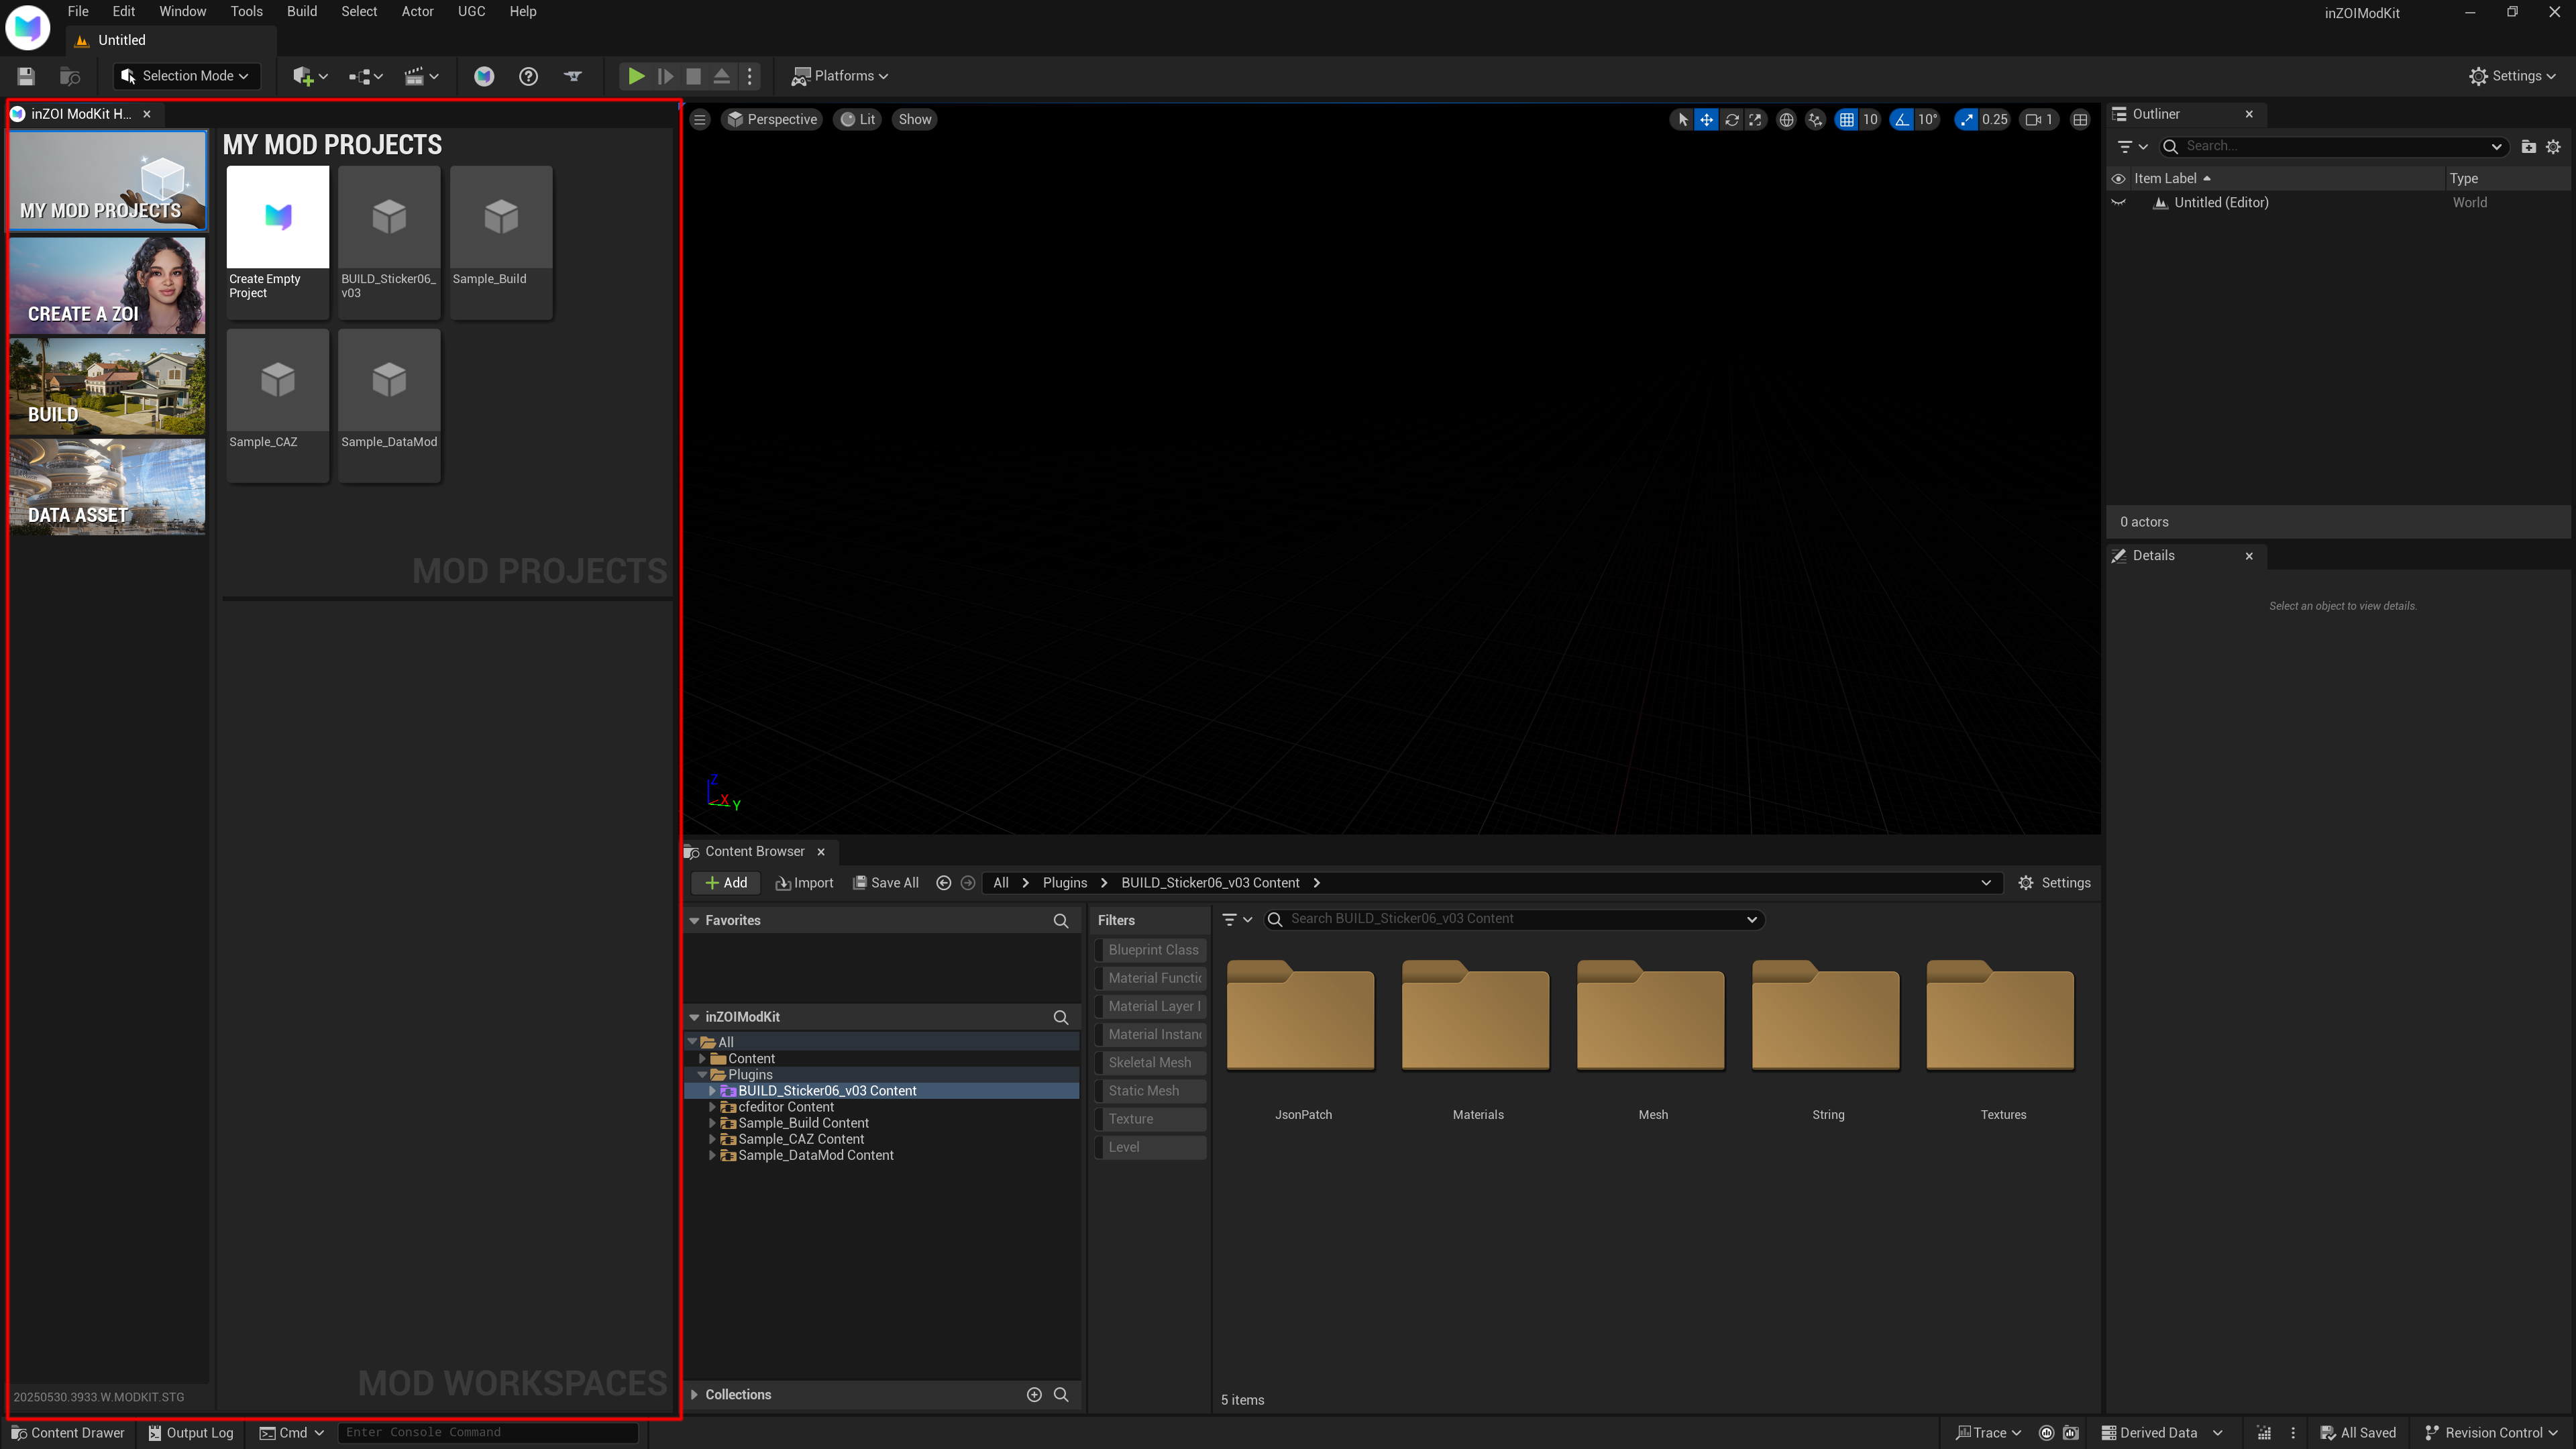
Task: Open the Sample_DataMod project card
Action: (389, 405)
